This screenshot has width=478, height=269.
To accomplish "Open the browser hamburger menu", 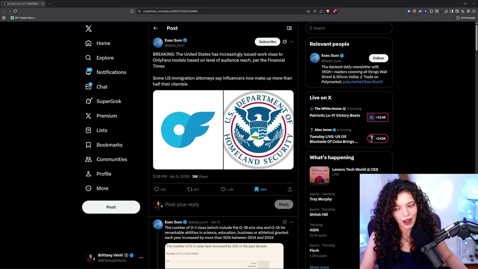I will tap(474, 11).
